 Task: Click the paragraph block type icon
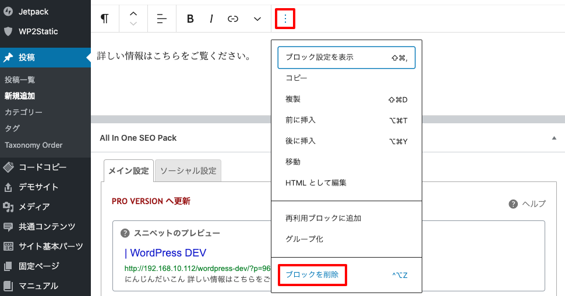click(x=105, y=19)
